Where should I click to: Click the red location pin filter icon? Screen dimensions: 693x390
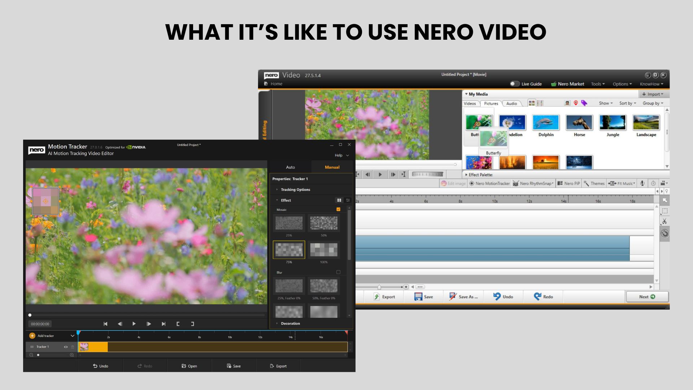tap(576, 103)
